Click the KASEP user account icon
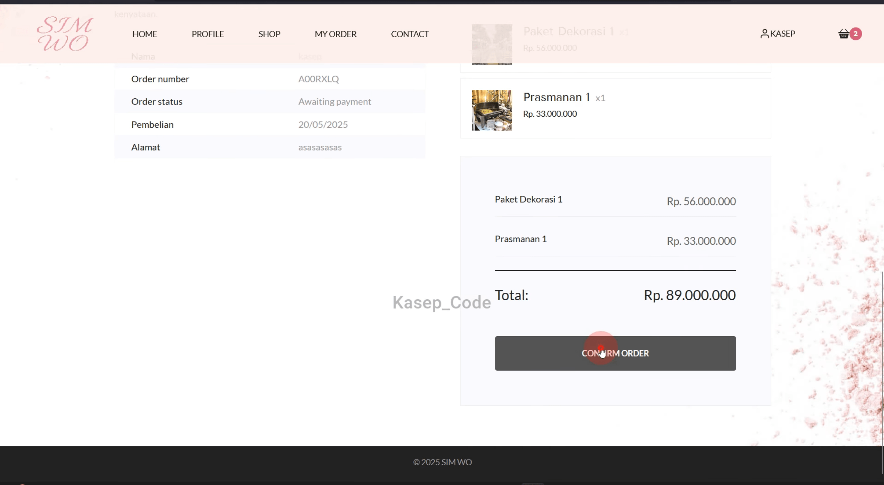This screenshot has width=884, height=485. coord(764,33)
